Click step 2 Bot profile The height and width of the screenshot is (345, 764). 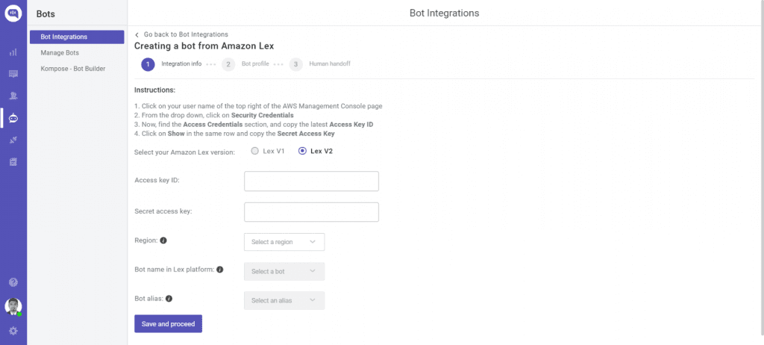[x=245, y=64]
